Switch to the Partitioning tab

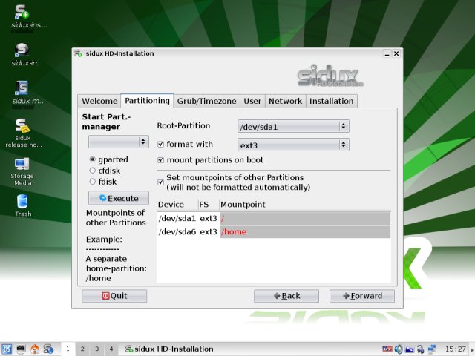coord(147,101)
